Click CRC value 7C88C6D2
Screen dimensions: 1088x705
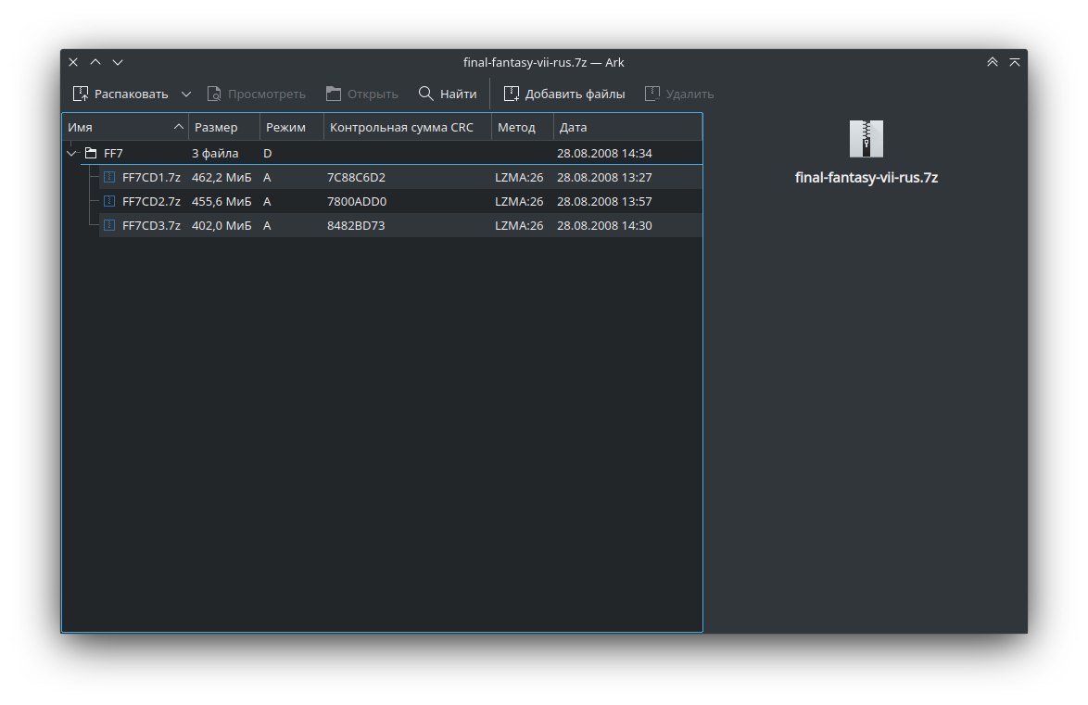tap(356, 178)
